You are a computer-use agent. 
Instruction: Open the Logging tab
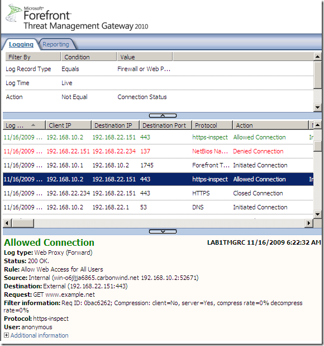coord(21,44)
